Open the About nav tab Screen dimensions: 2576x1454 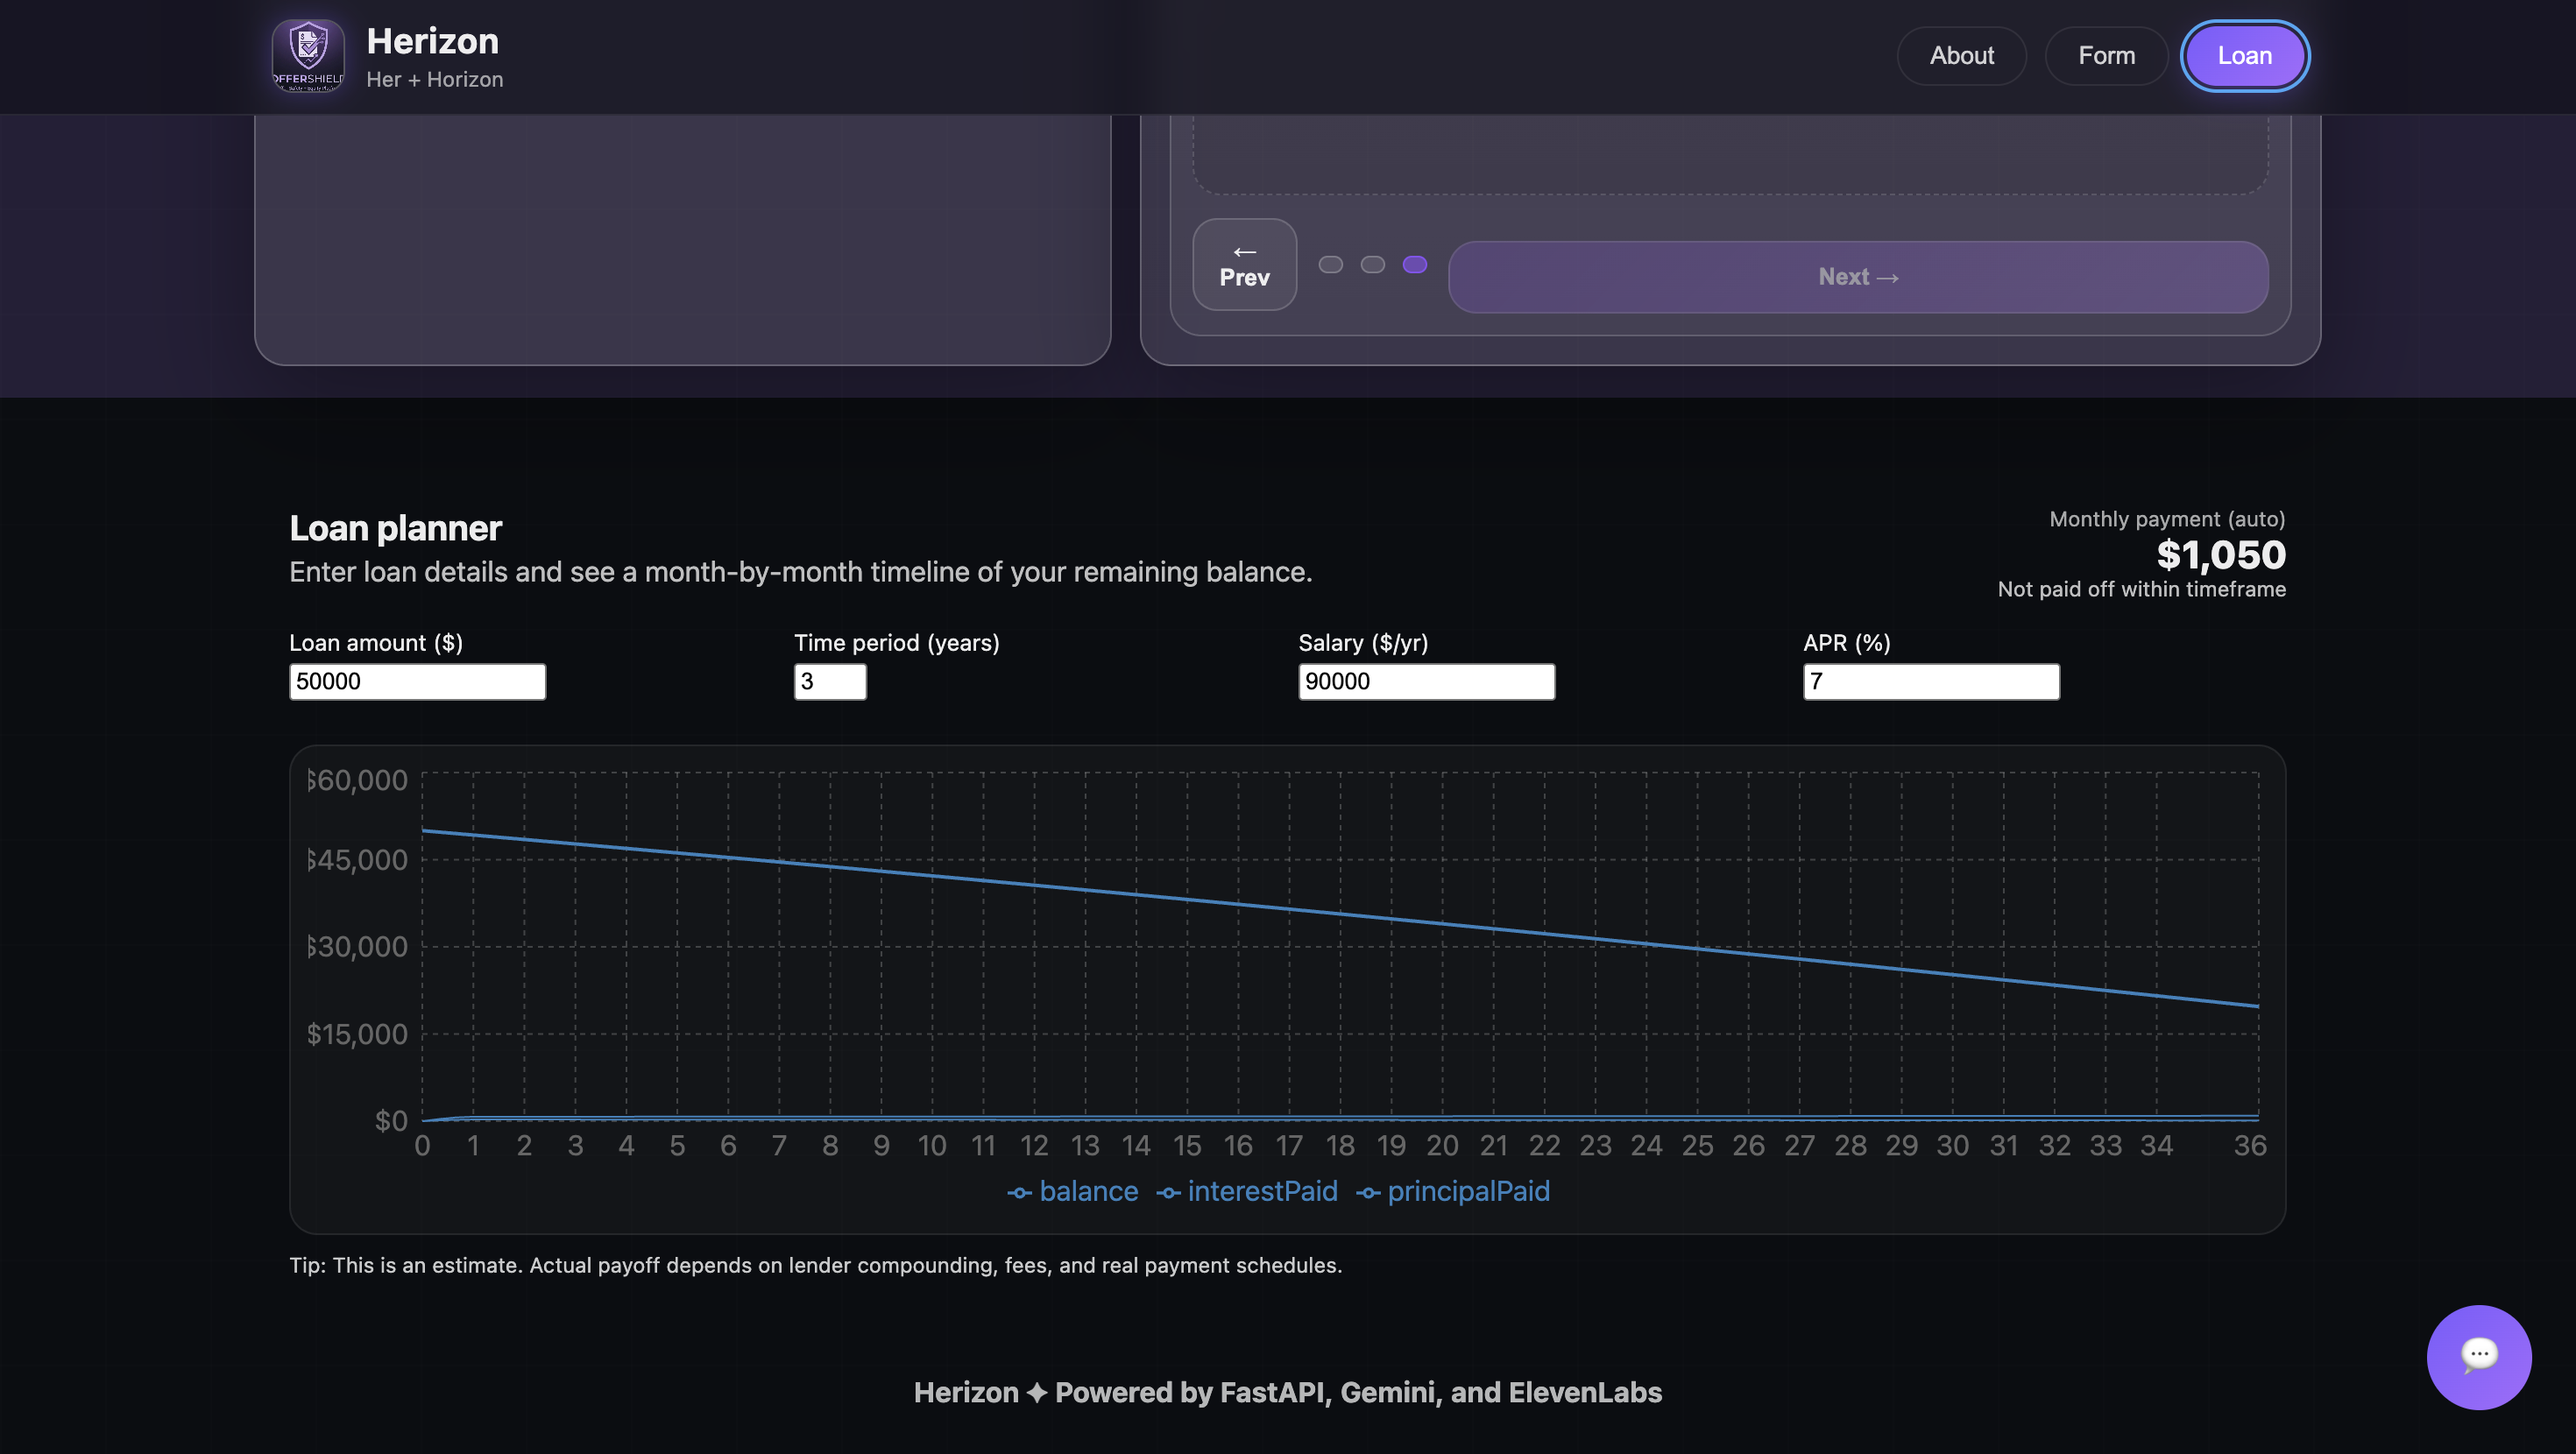pos(1961,56)
